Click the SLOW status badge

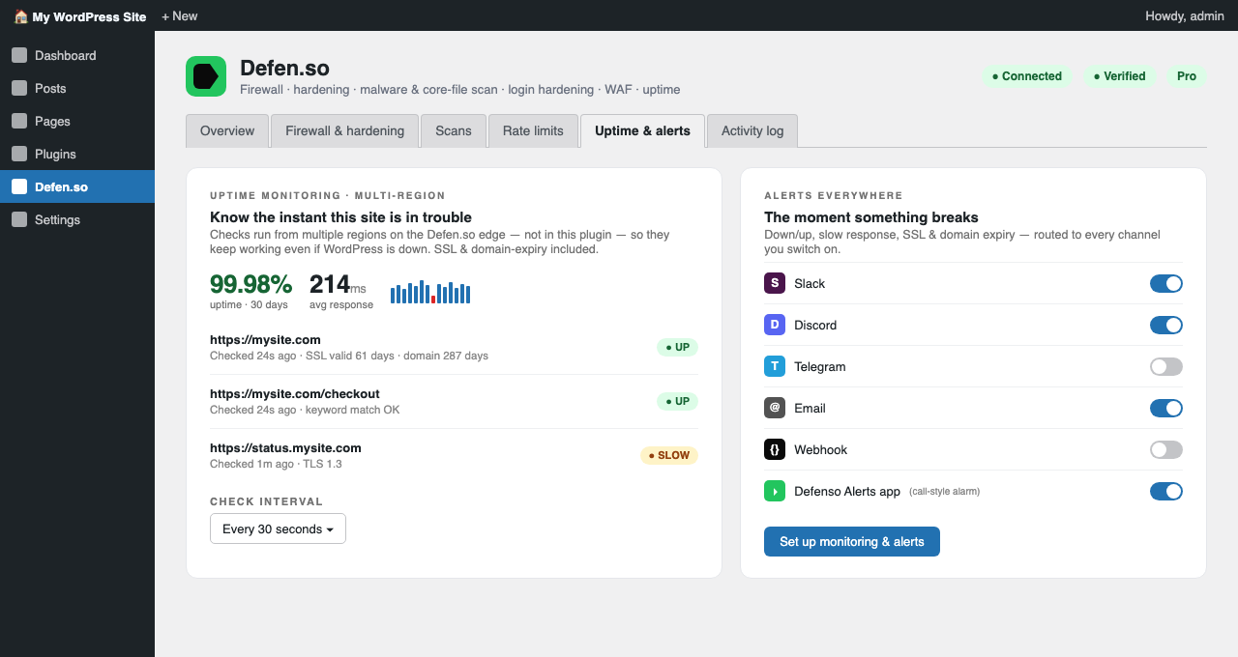(x=669, y=455)
